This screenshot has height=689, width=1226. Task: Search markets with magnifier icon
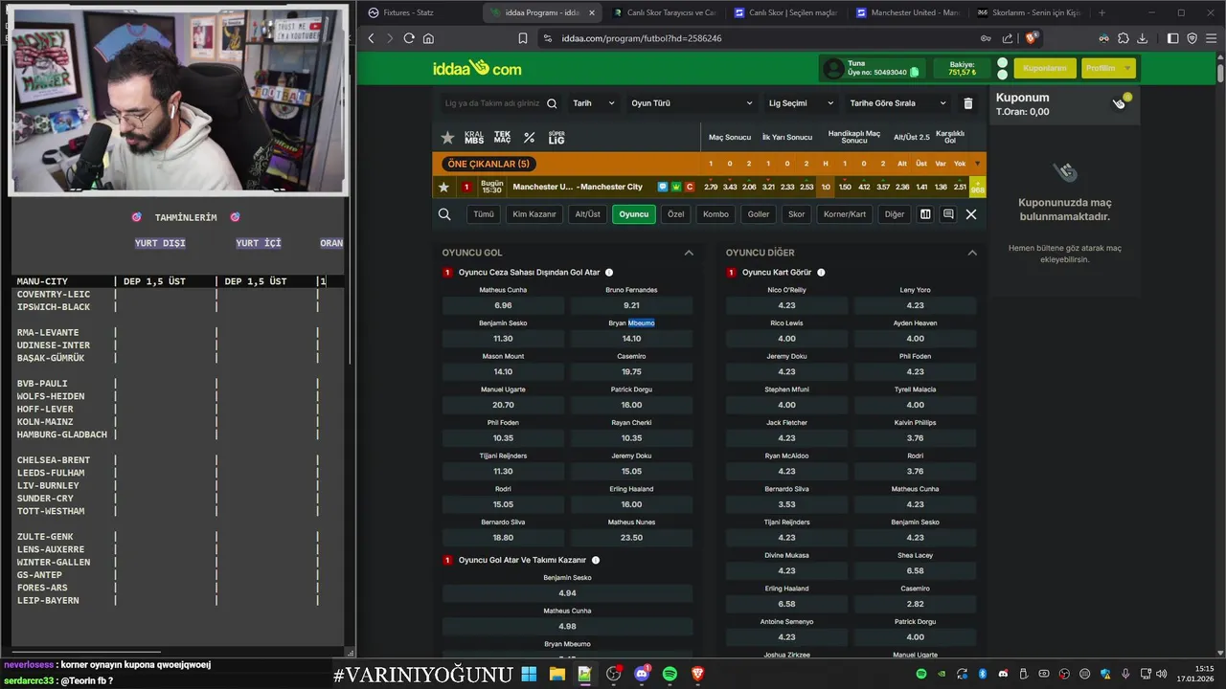[444, 214]
